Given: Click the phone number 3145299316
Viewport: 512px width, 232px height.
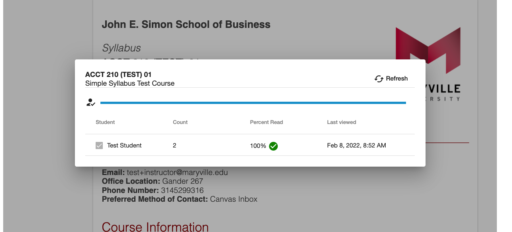Looking at the screenshot, I should pyautogui.click(x=182, y=190).
